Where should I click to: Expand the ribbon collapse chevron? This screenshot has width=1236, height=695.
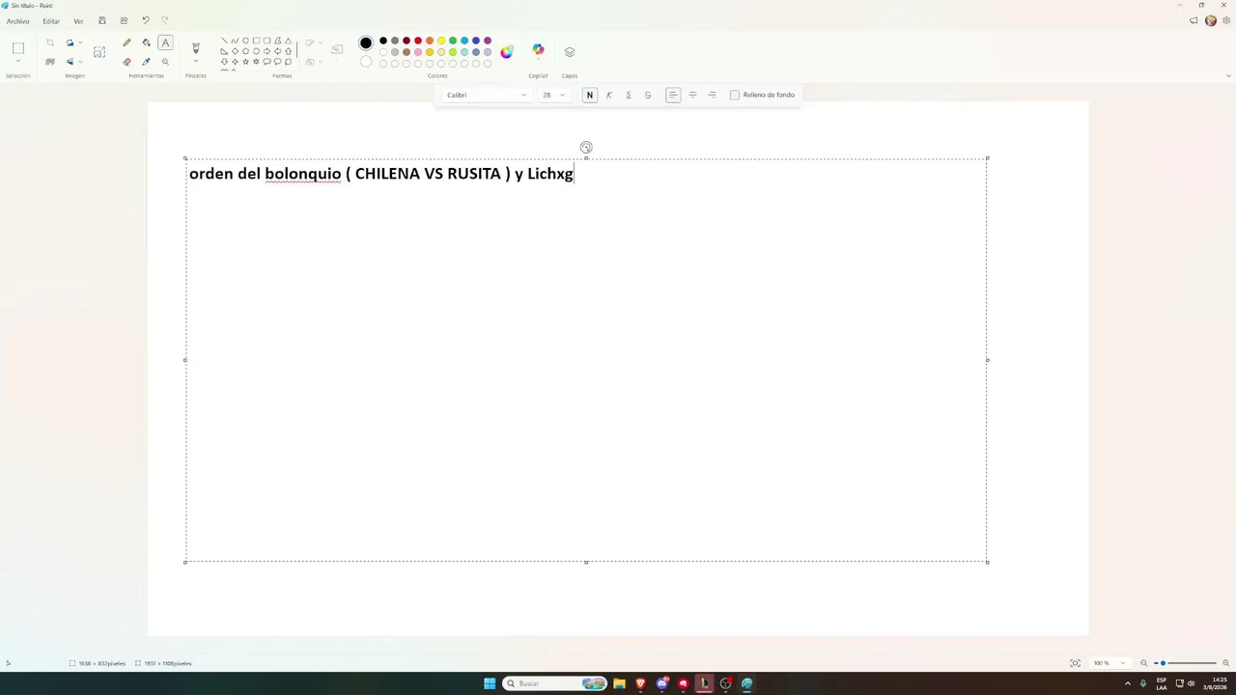(x=1228, y=75)
